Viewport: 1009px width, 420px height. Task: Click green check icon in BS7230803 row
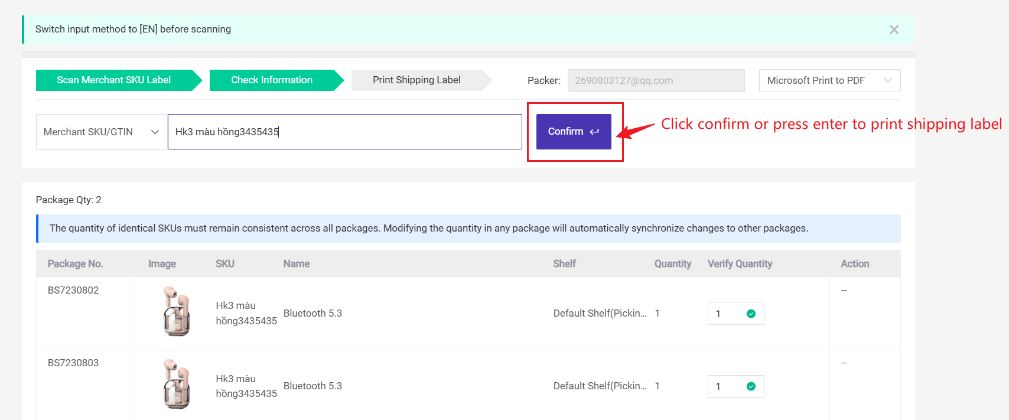751,386
